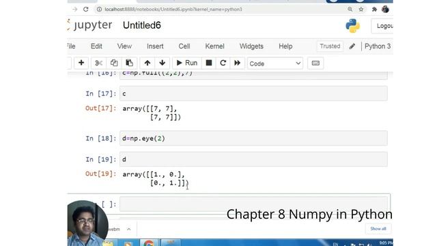Click the Out[17] array output text
437x246 pixels.
152,113
